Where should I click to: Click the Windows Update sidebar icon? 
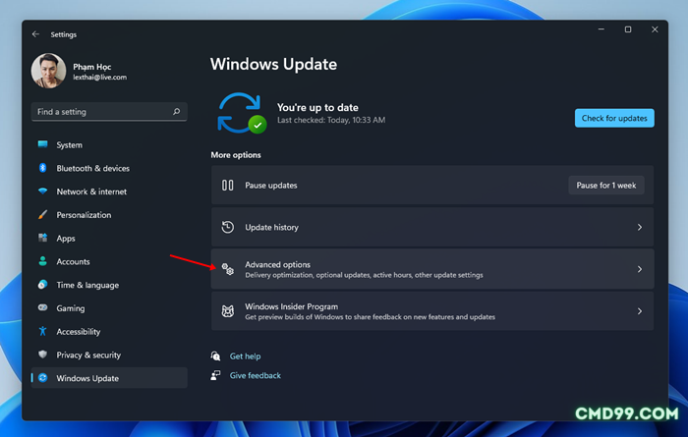(x=42, y=378)
